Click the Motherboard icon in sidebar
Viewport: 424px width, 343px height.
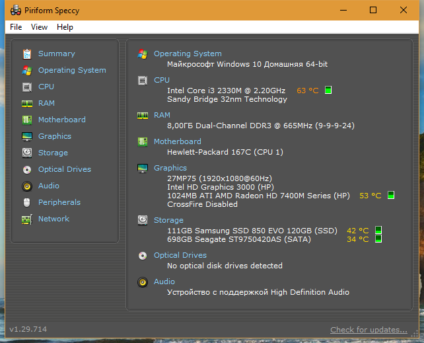point(27,120)
